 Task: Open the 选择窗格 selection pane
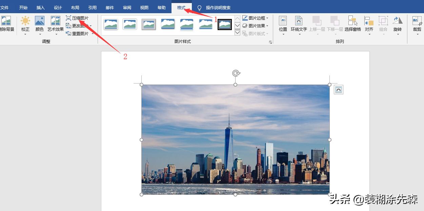353,24
